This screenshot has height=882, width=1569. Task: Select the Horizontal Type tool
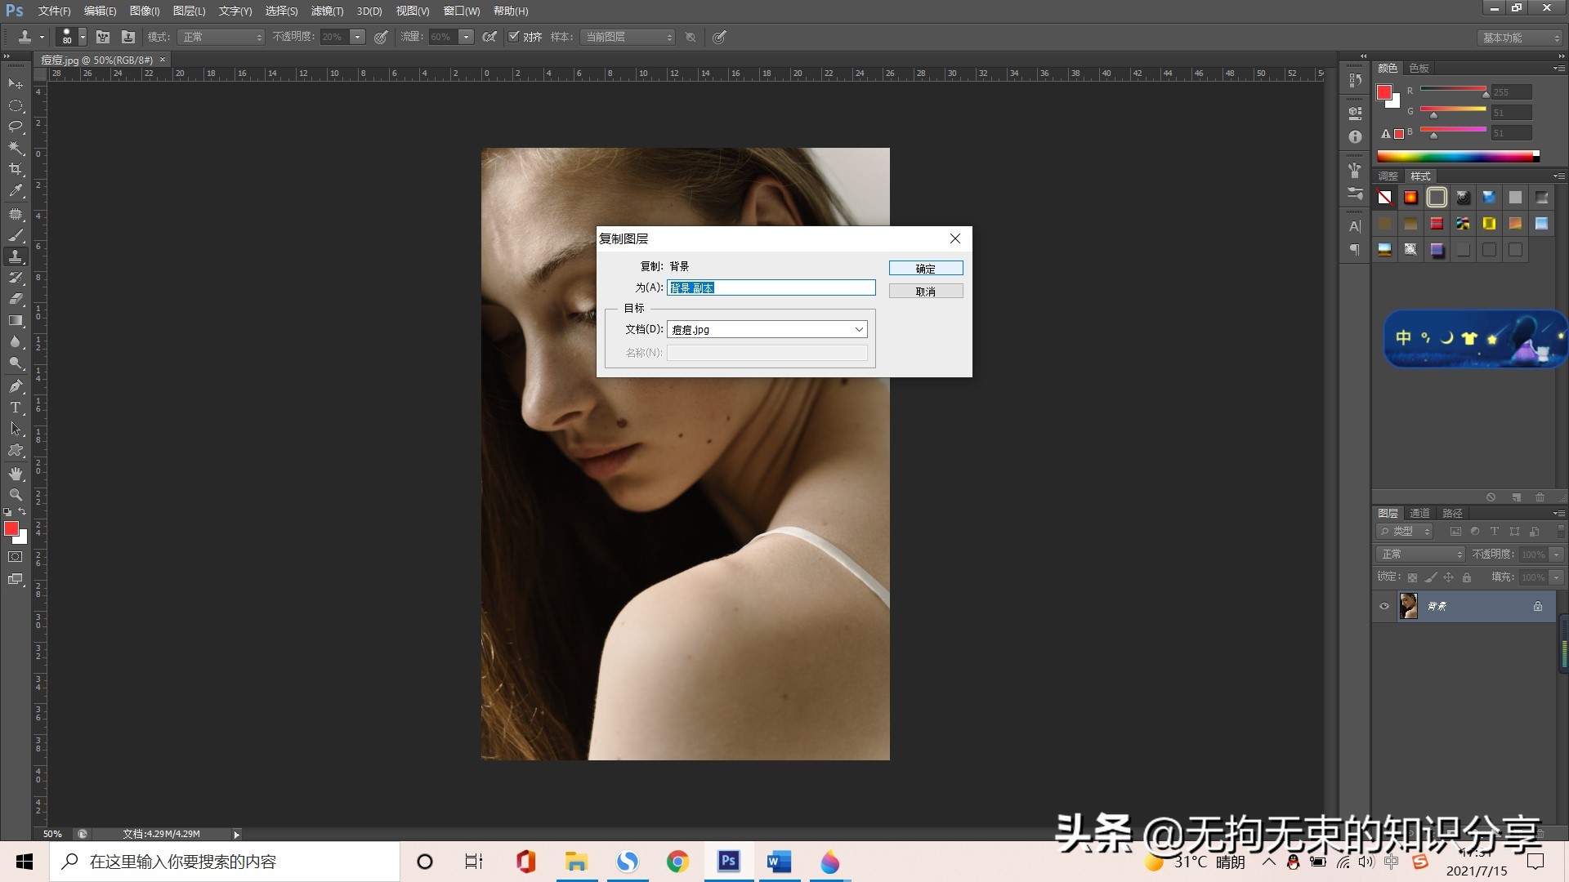click(x=16, y=408)
